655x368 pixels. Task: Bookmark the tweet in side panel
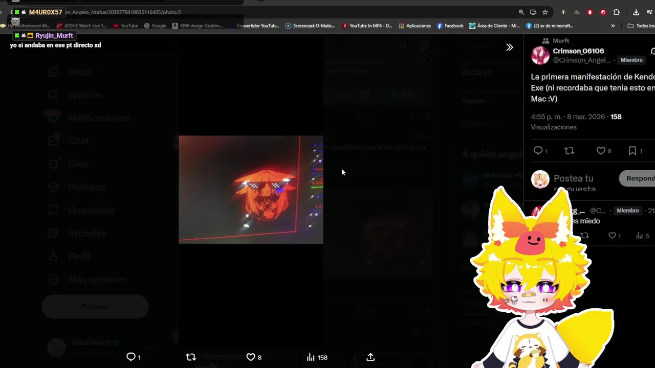[632, 150]
